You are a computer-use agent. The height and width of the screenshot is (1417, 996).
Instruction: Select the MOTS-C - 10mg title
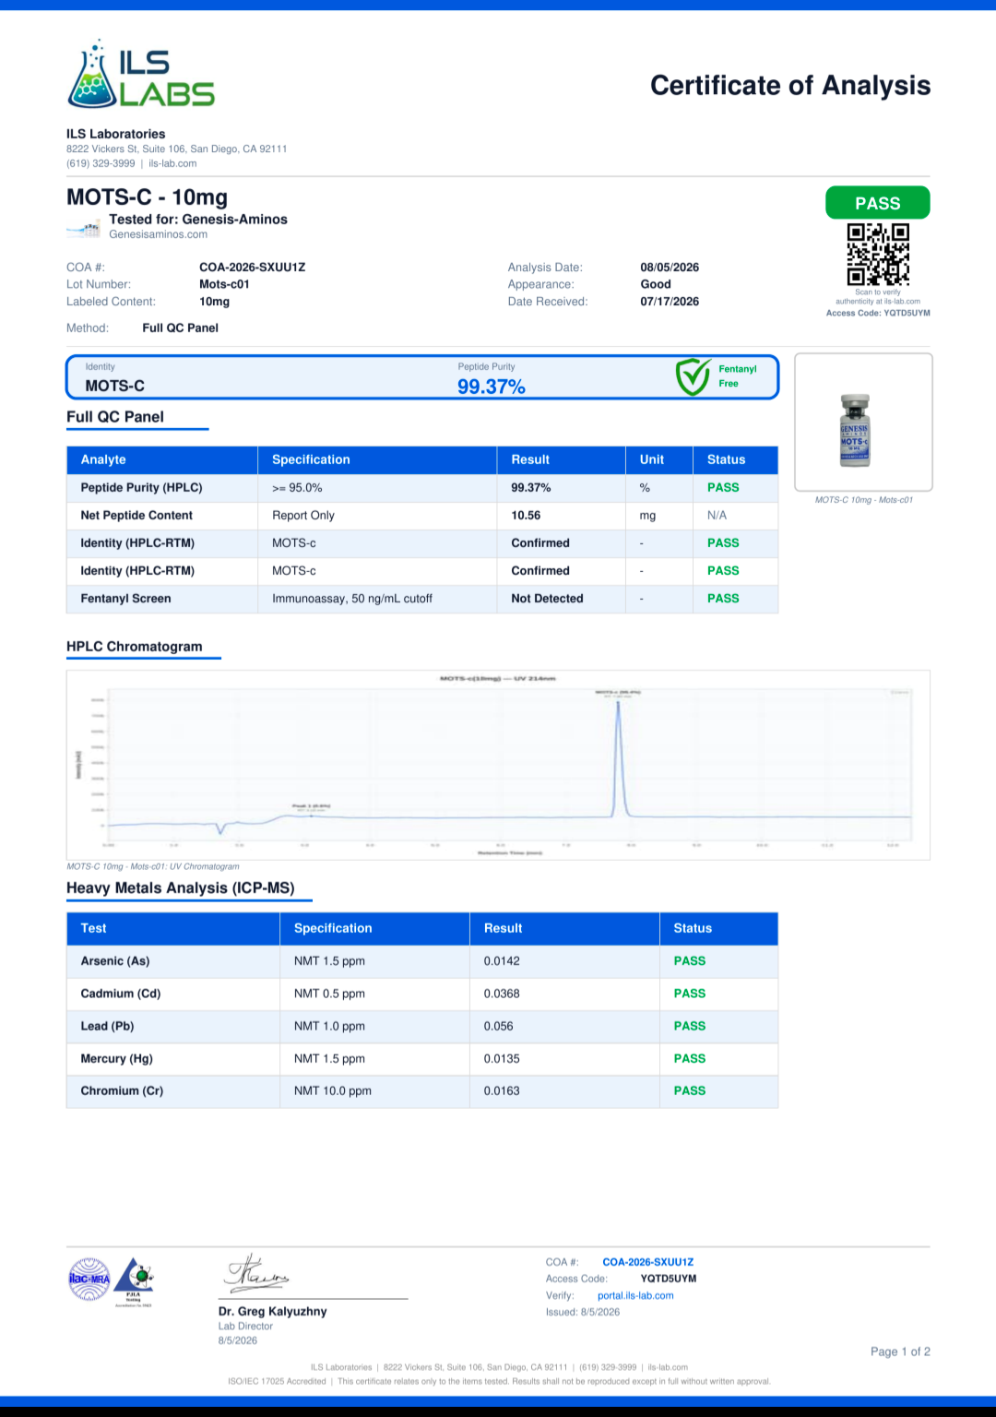[147, 197]
